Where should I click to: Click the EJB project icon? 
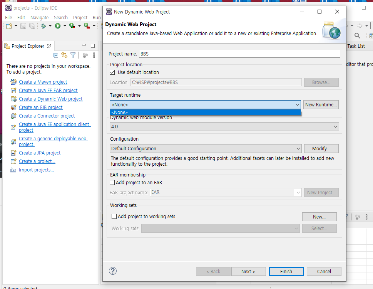tap(13, 108)
